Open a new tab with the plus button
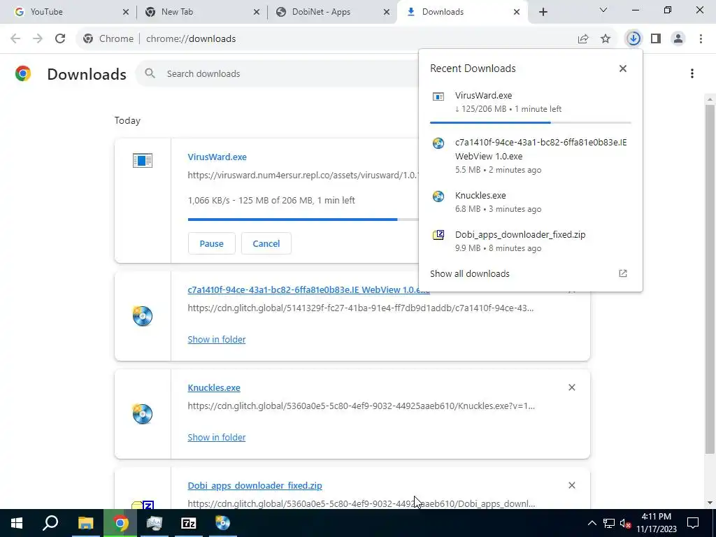Viewport: 716px width, 537px height. [543, 12]
